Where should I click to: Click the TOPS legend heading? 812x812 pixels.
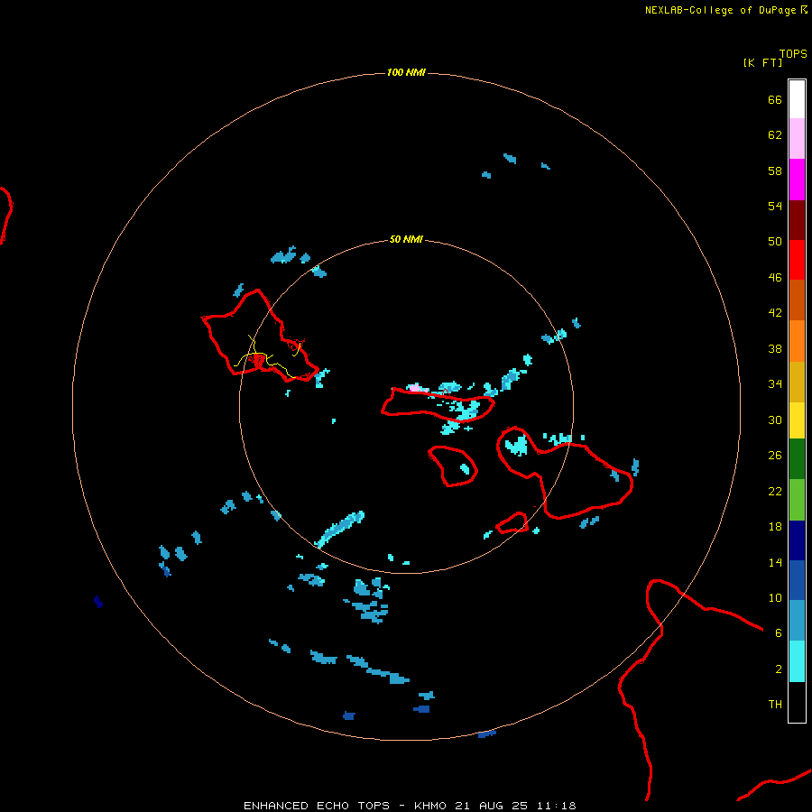coord(793,54)
